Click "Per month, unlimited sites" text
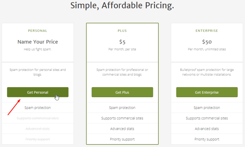 coord(207,49)
